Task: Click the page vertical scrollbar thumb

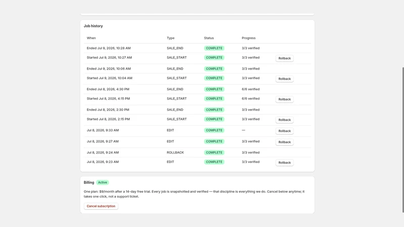Action: [x=403, y=140]
